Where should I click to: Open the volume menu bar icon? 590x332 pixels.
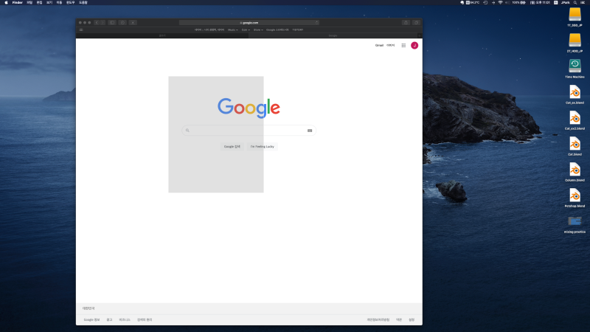coord(507,3)
